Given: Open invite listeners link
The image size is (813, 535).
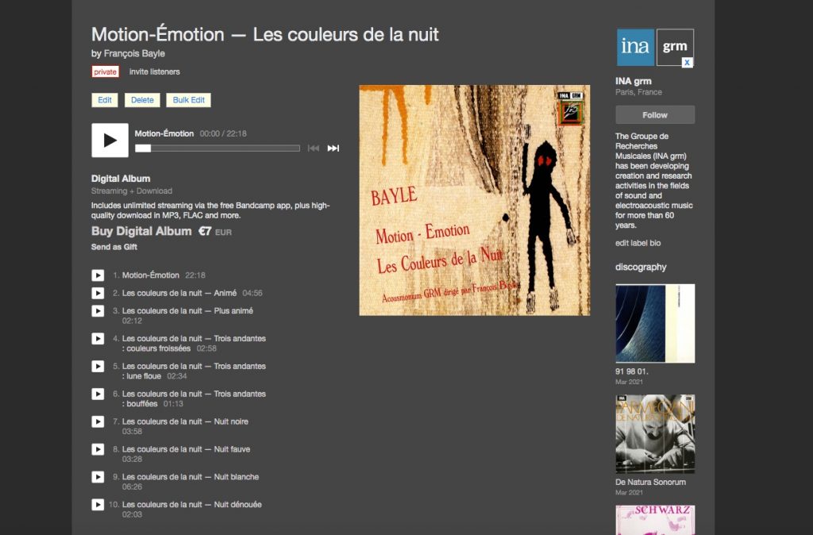Looking at the screenshot, I should [x=155, y=71].
